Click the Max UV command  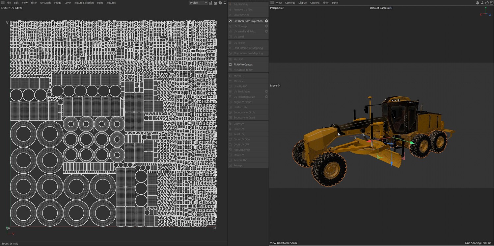coord(248,59)
